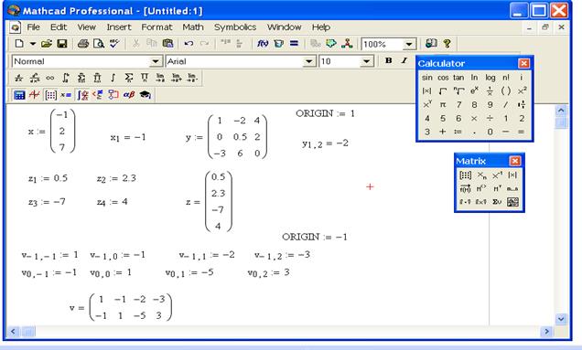Click the vectorize icon in Matrix palette

pos(465,189)
